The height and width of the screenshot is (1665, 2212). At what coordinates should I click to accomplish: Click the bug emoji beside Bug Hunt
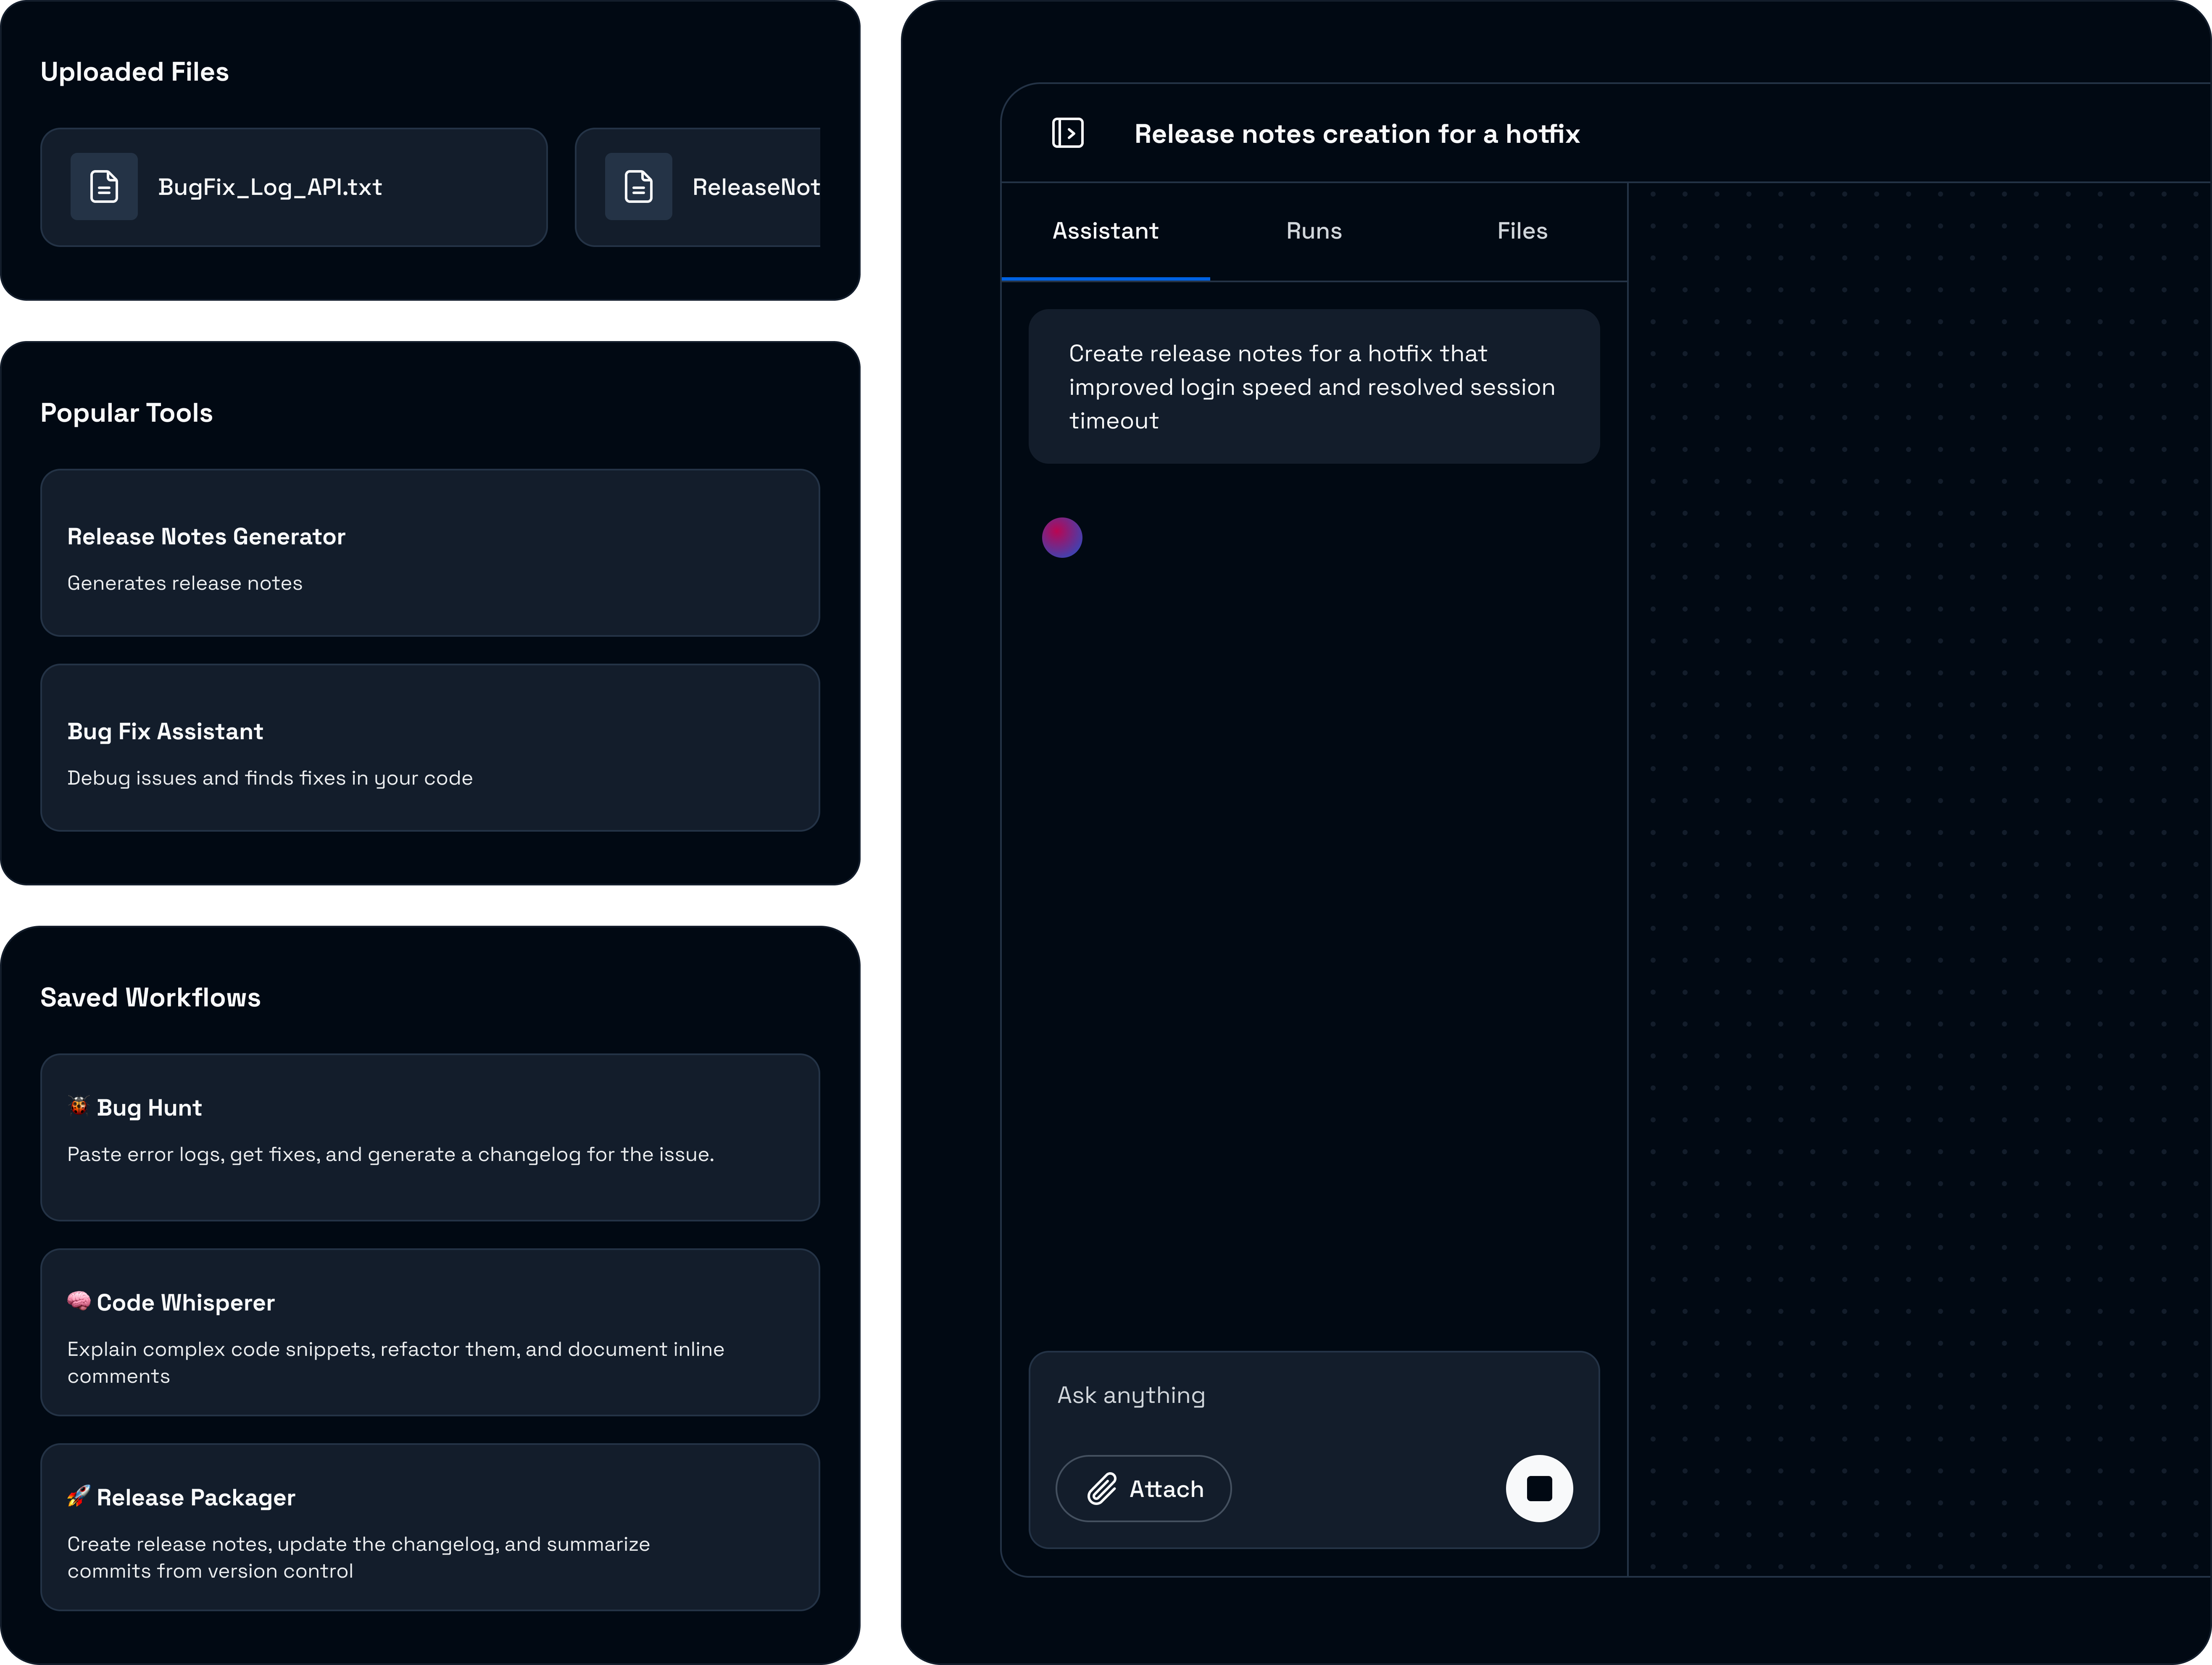(78, 1106)
